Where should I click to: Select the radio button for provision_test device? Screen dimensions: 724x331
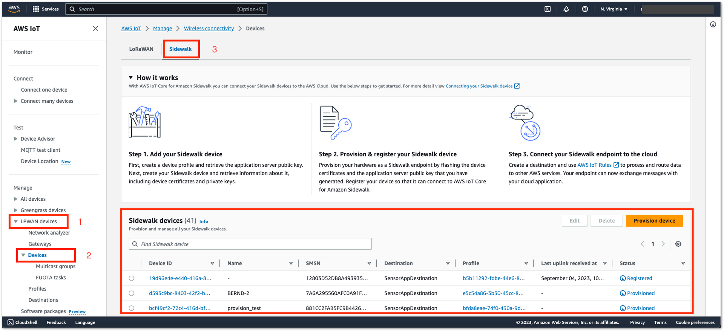tap(131, 308)
